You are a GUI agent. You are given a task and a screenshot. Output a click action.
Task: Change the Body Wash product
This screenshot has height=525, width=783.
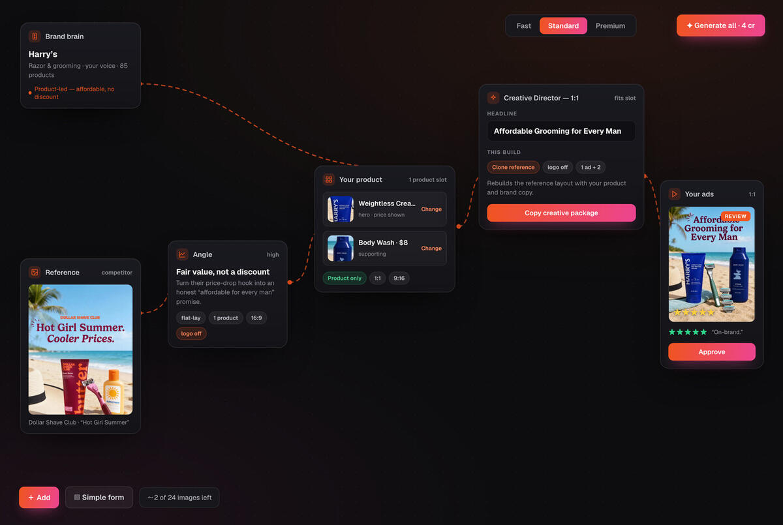[x=431, y=248]
